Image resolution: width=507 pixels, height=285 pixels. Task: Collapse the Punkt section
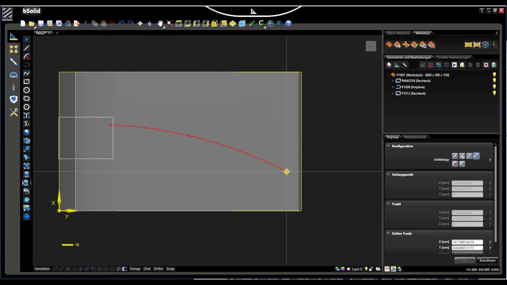pos(388,204)
